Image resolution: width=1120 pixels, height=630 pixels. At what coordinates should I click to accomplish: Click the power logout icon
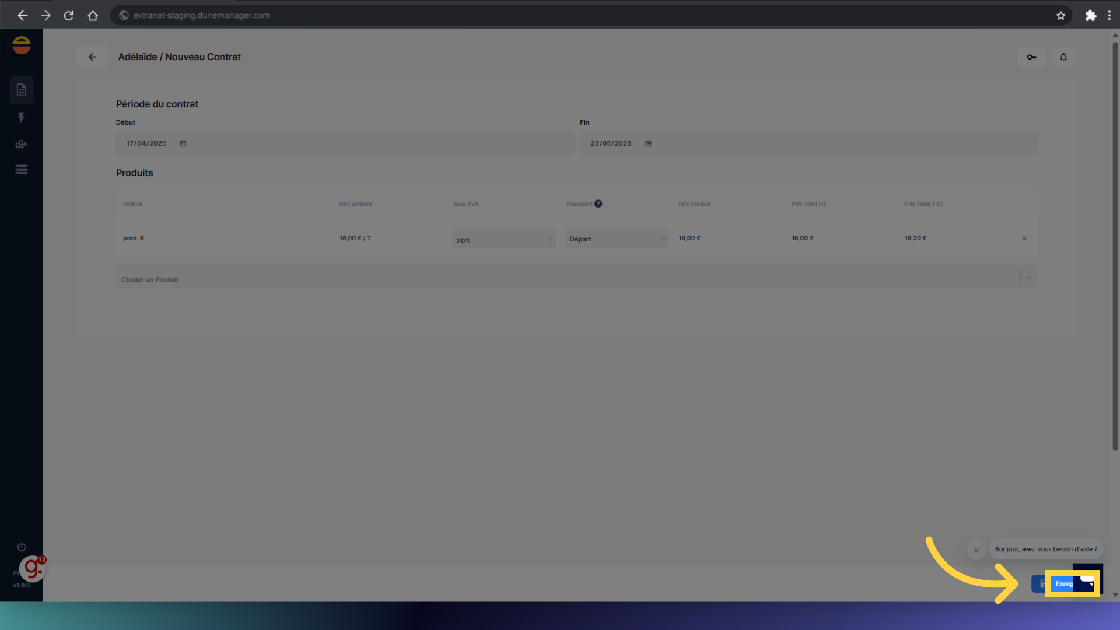click(x=22, y=547)
